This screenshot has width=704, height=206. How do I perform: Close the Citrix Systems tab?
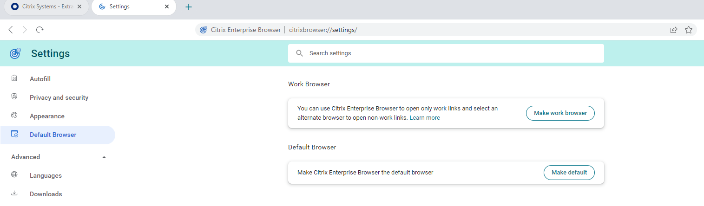(79, 7)
